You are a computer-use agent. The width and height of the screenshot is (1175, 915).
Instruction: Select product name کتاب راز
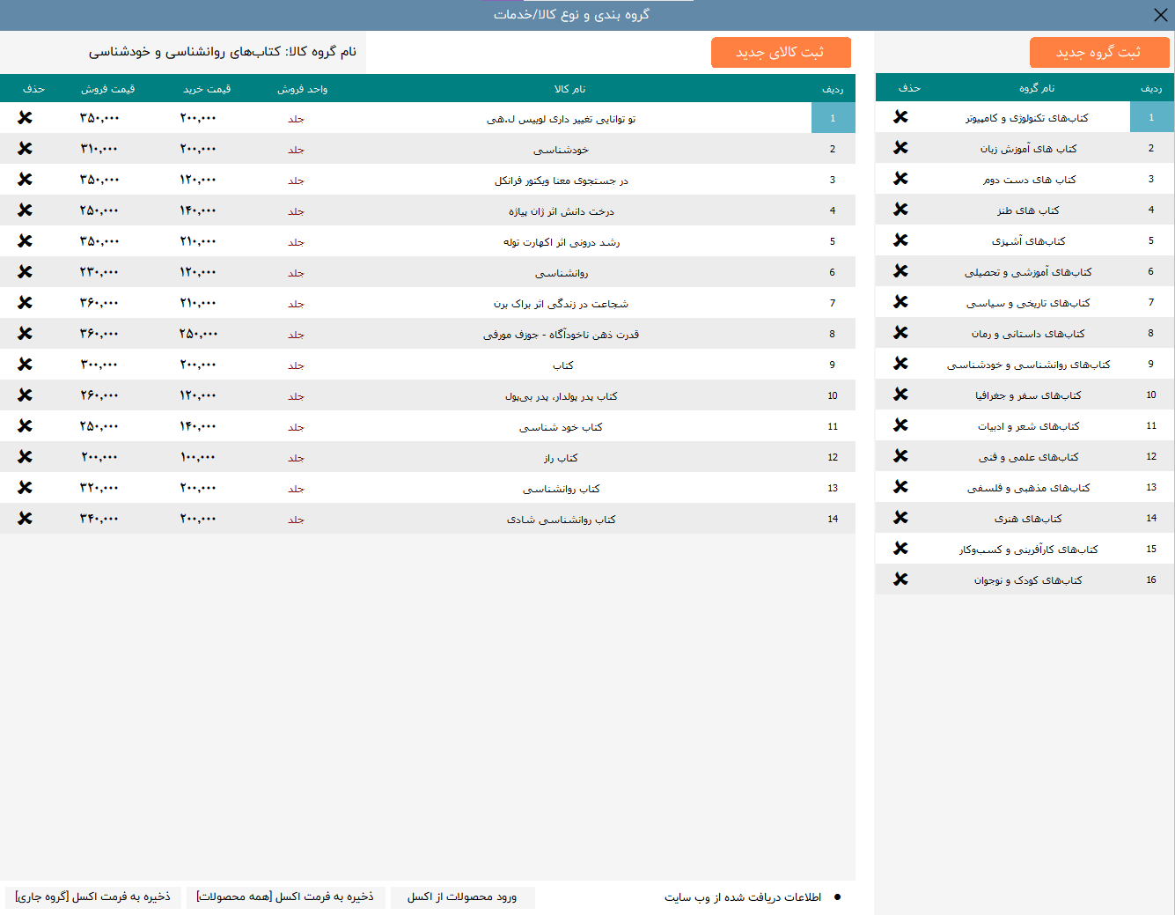[x=561, y=458]
